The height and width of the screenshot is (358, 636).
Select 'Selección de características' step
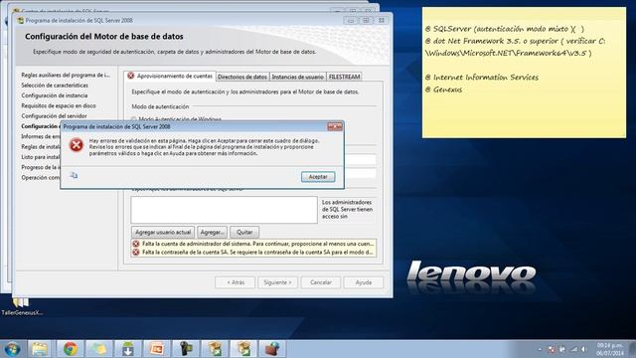pyautogui.click(x=55, y=86)
